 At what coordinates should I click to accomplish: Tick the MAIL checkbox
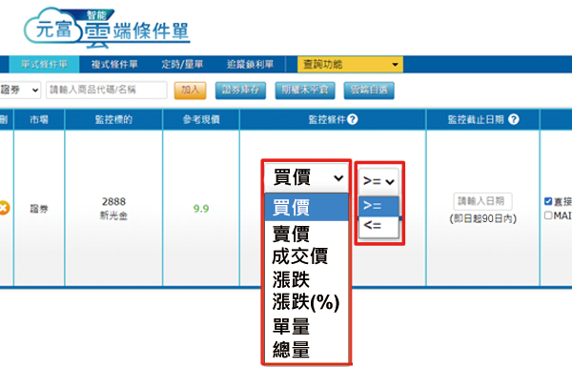tap(548, 215)
